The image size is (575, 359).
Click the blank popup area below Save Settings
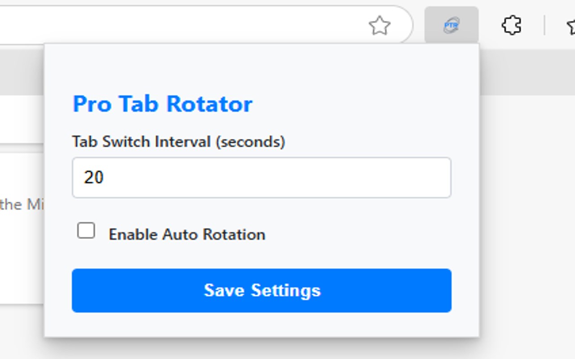(261, 325)
